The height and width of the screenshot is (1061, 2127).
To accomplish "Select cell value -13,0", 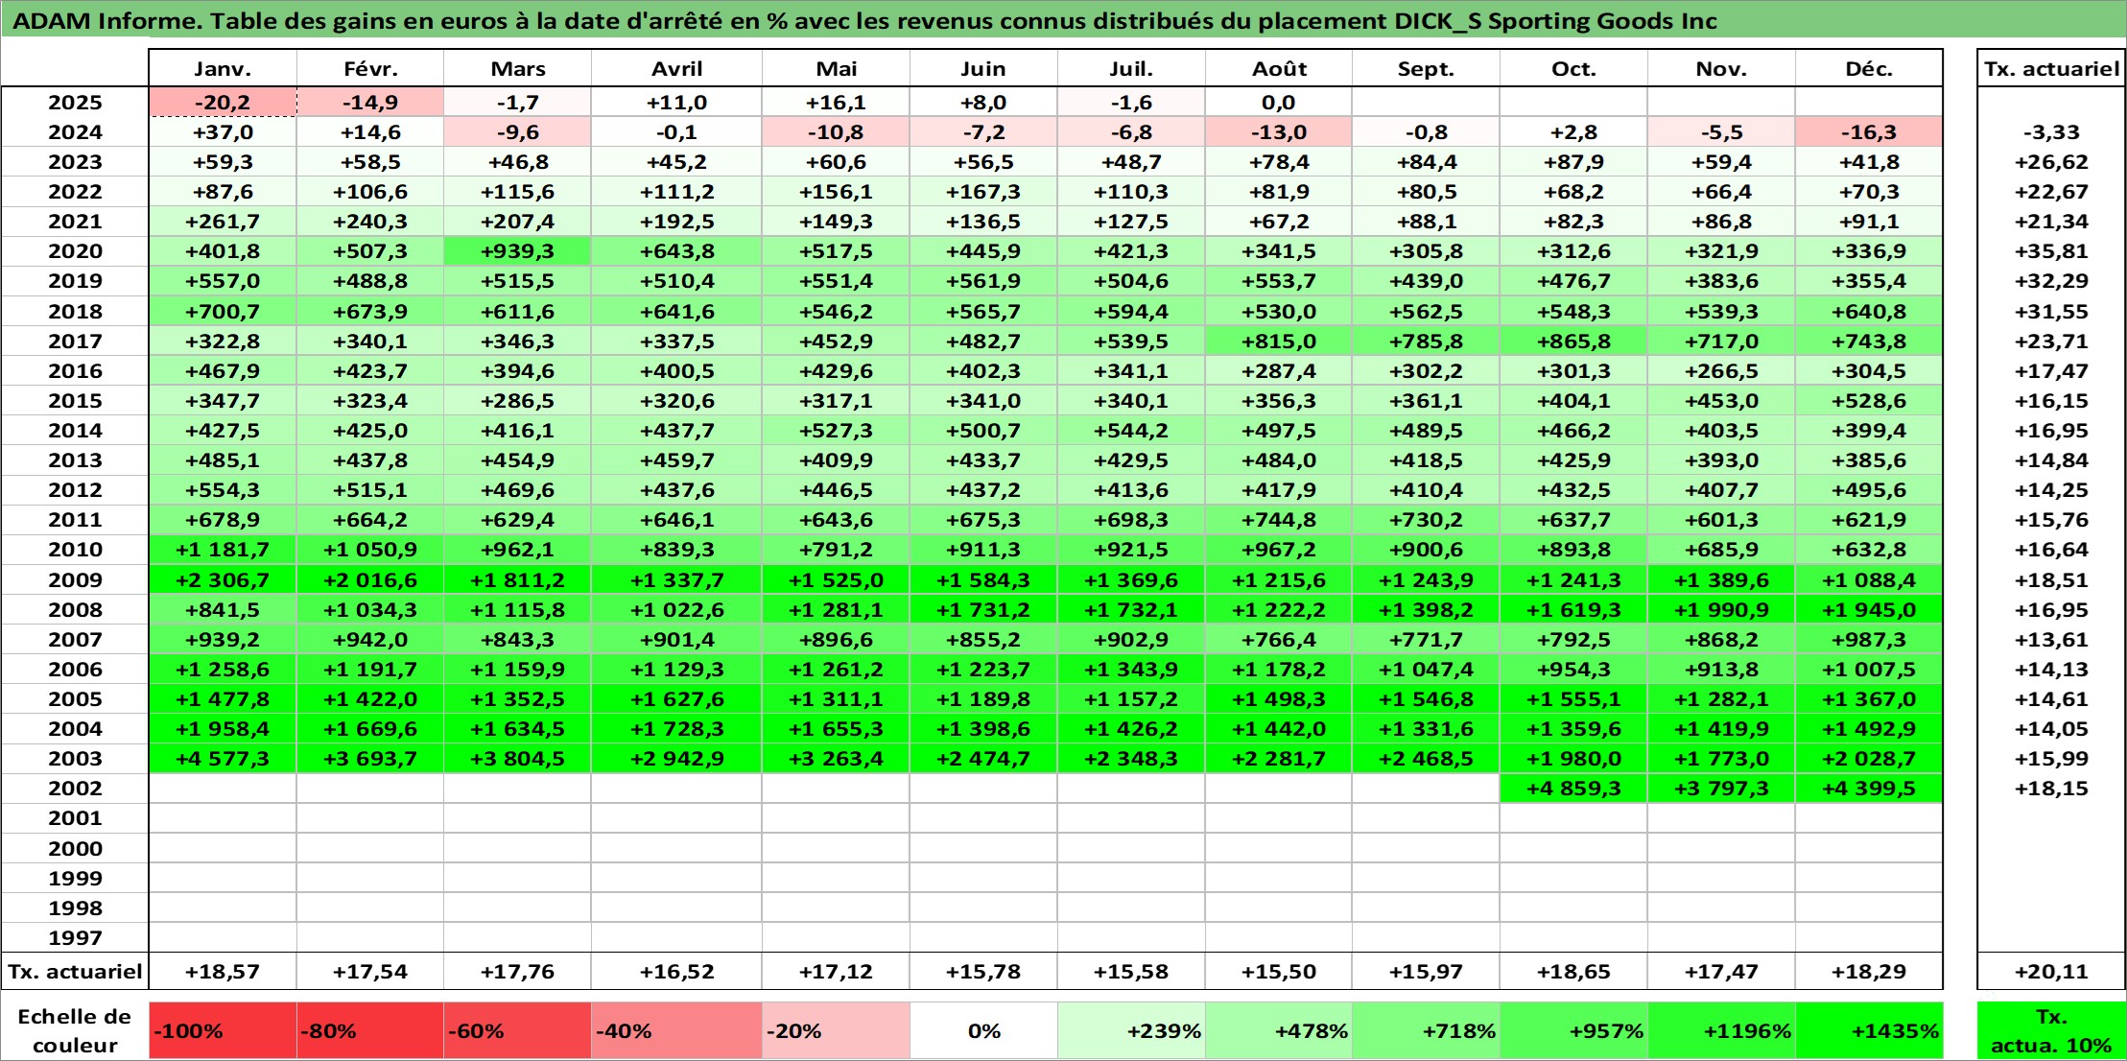I will (1279, 132).
